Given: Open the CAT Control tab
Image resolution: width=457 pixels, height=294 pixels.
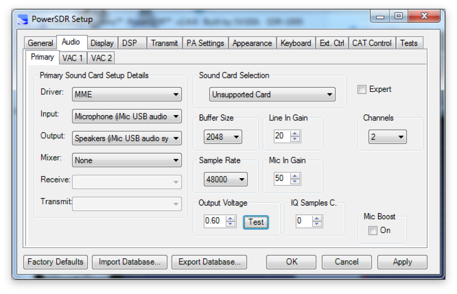Looking at the screenshot, I should coord(372,43).
